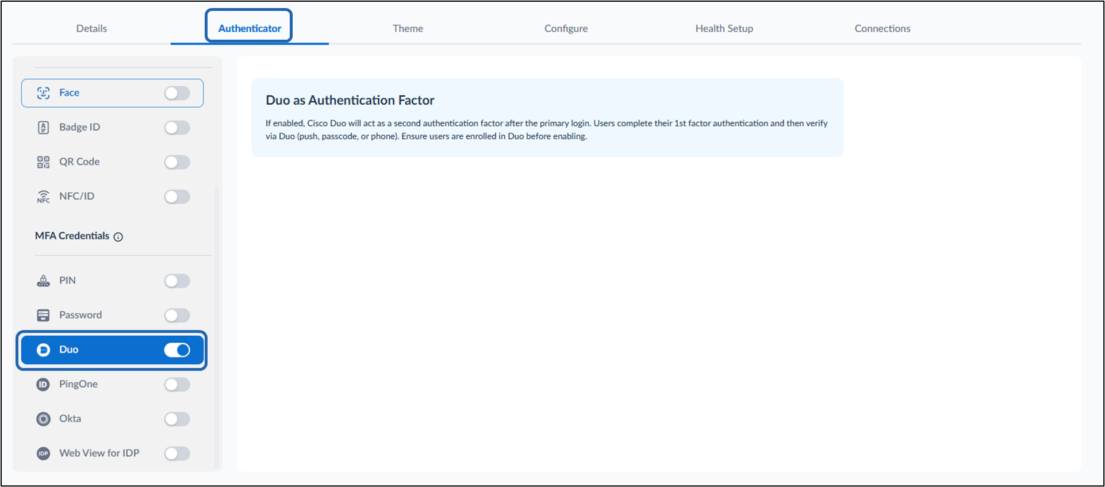Screen dimensions: 1105x487
Task: Click the Okta logo icon
Action: tap(43, 419)
